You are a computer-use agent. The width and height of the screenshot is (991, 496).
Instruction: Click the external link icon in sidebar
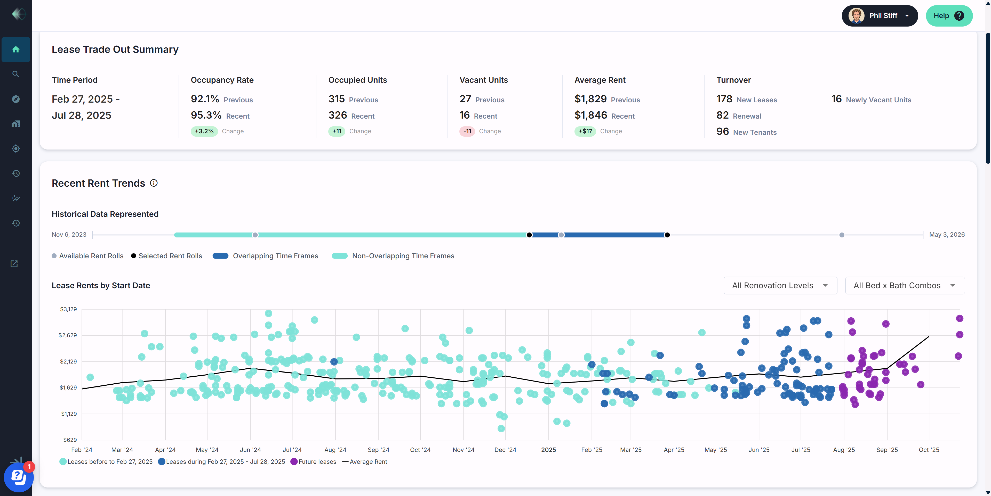14,264
